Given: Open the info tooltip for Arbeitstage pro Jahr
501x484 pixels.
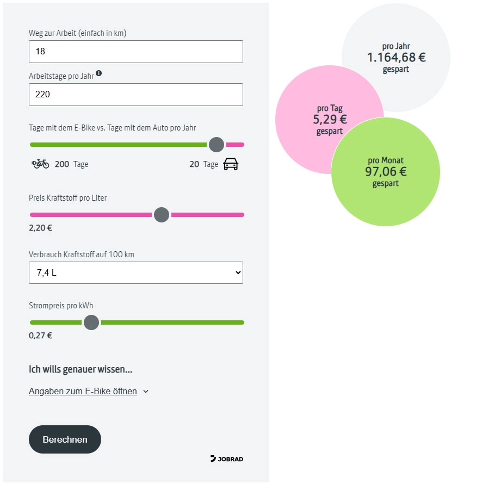Looking at the screenshot, I should [x=98, y=73].
